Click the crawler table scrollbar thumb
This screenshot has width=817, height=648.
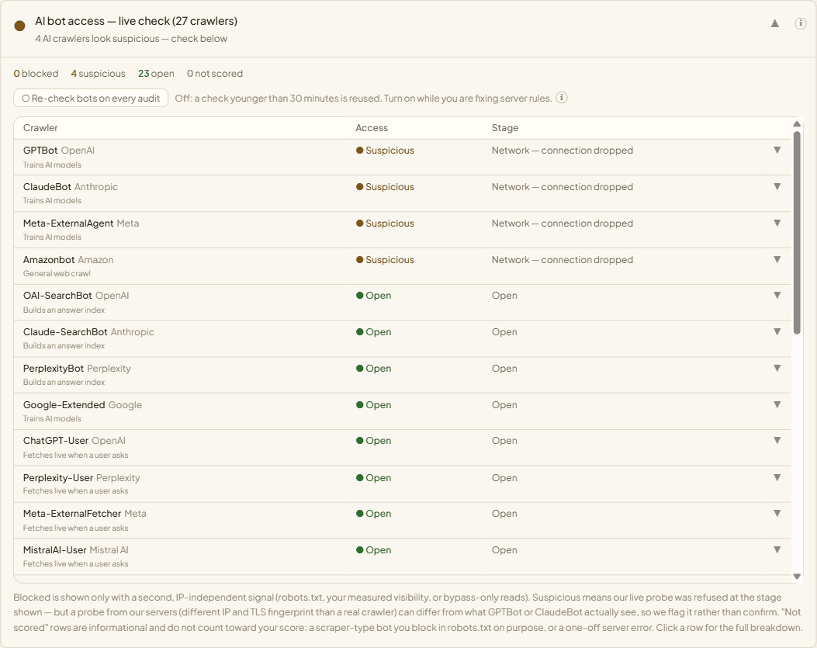point(797,233)
